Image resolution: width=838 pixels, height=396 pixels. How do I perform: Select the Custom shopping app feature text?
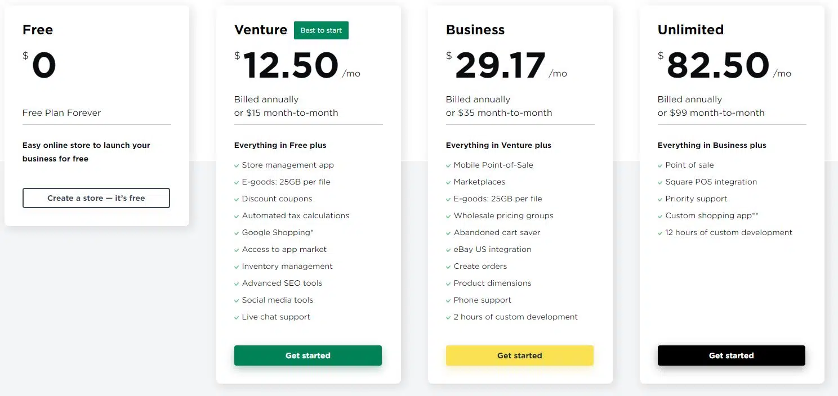[x=712, y=215]
